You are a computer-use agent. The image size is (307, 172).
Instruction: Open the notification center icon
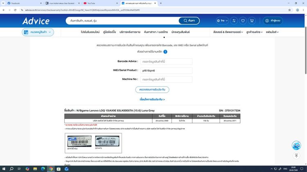point(302,169)
